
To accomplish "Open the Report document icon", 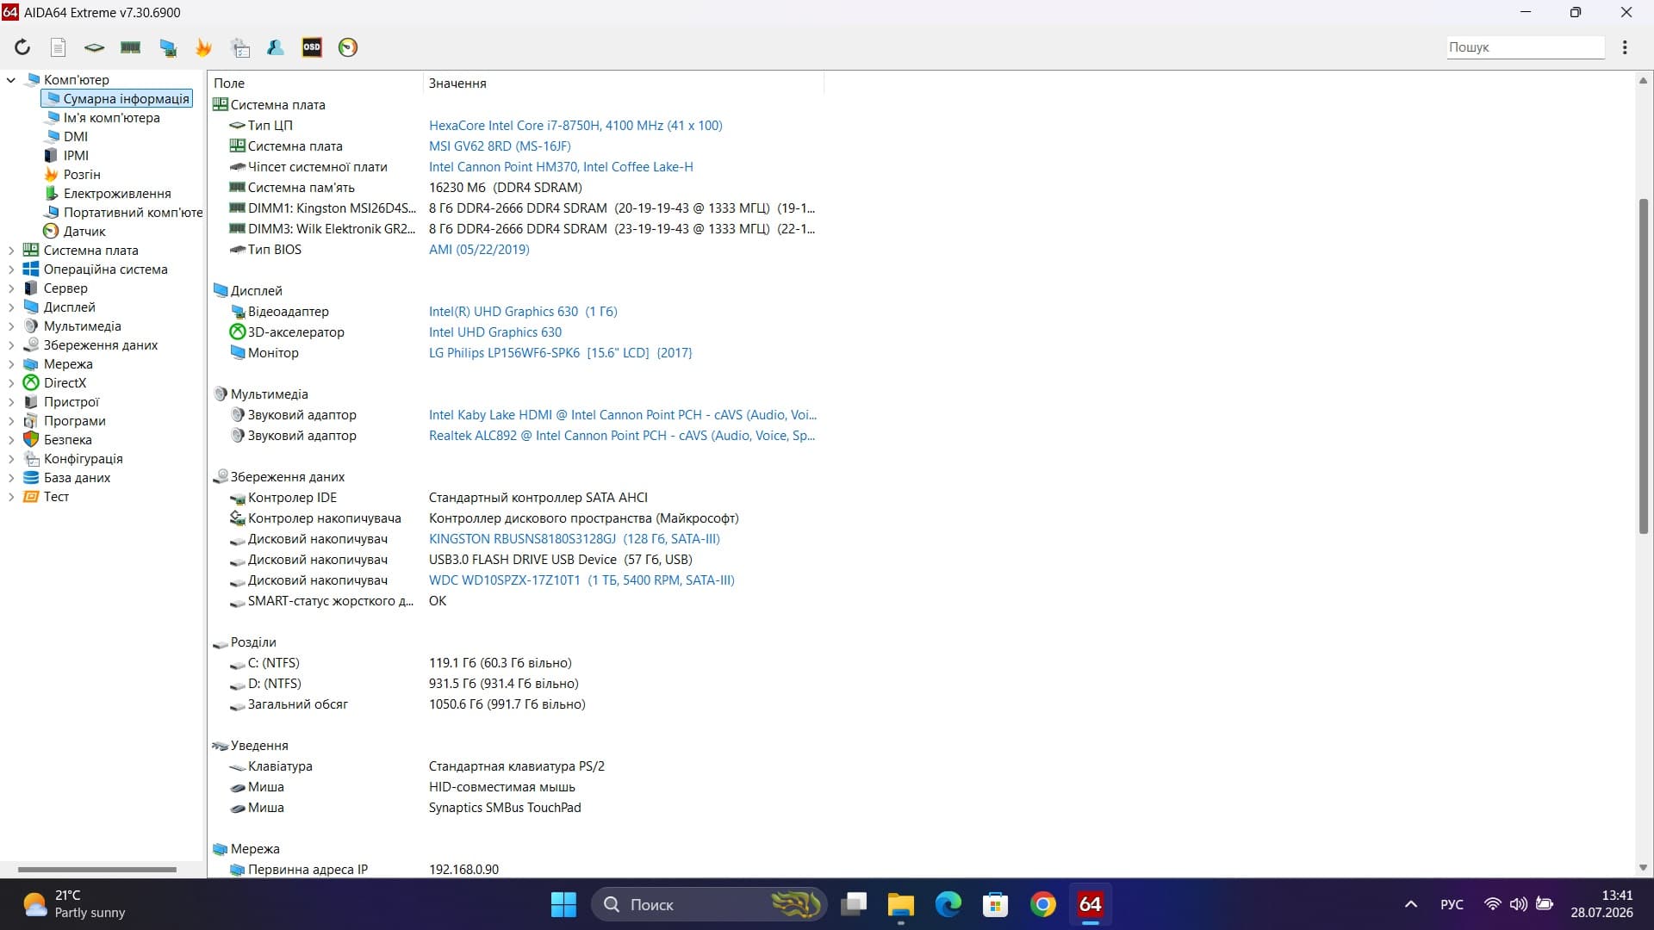I will pos(58,47).
